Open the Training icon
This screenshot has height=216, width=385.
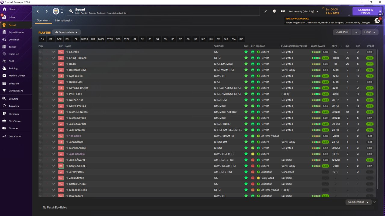tap(4, 68)
